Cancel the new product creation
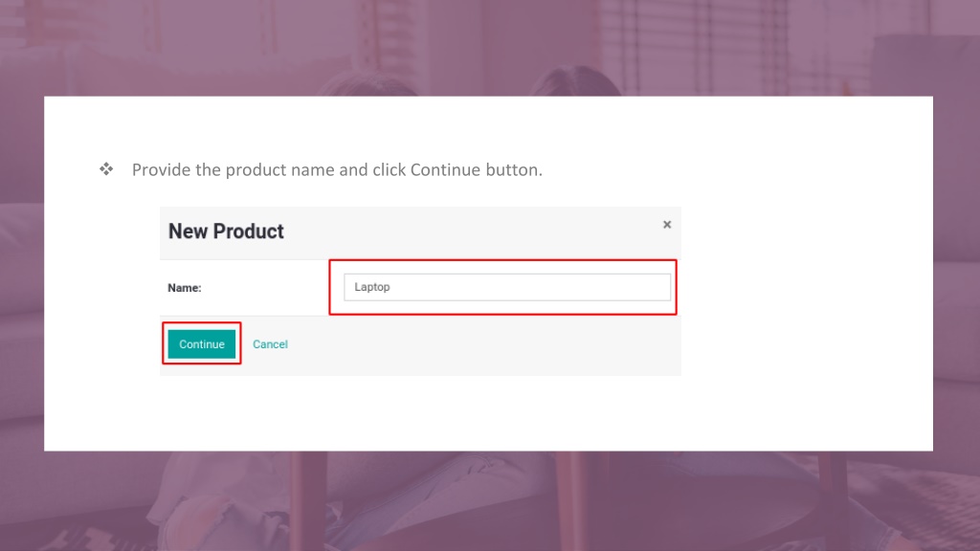The image size is (980, 551). (x=270, y=344)
